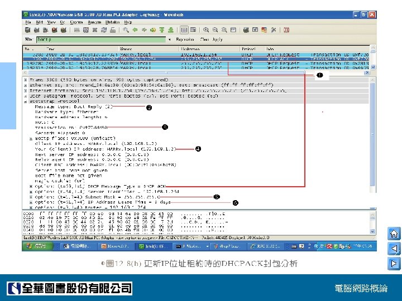402x301 pixels.
Task: Click the slide Next arrow icon
Action: (394, 263)
